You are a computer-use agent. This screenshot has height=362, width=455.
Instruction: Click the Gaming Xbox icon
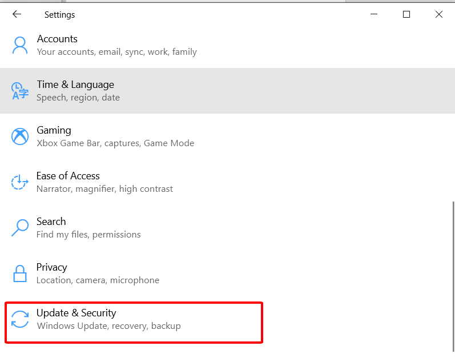[20, 136]
